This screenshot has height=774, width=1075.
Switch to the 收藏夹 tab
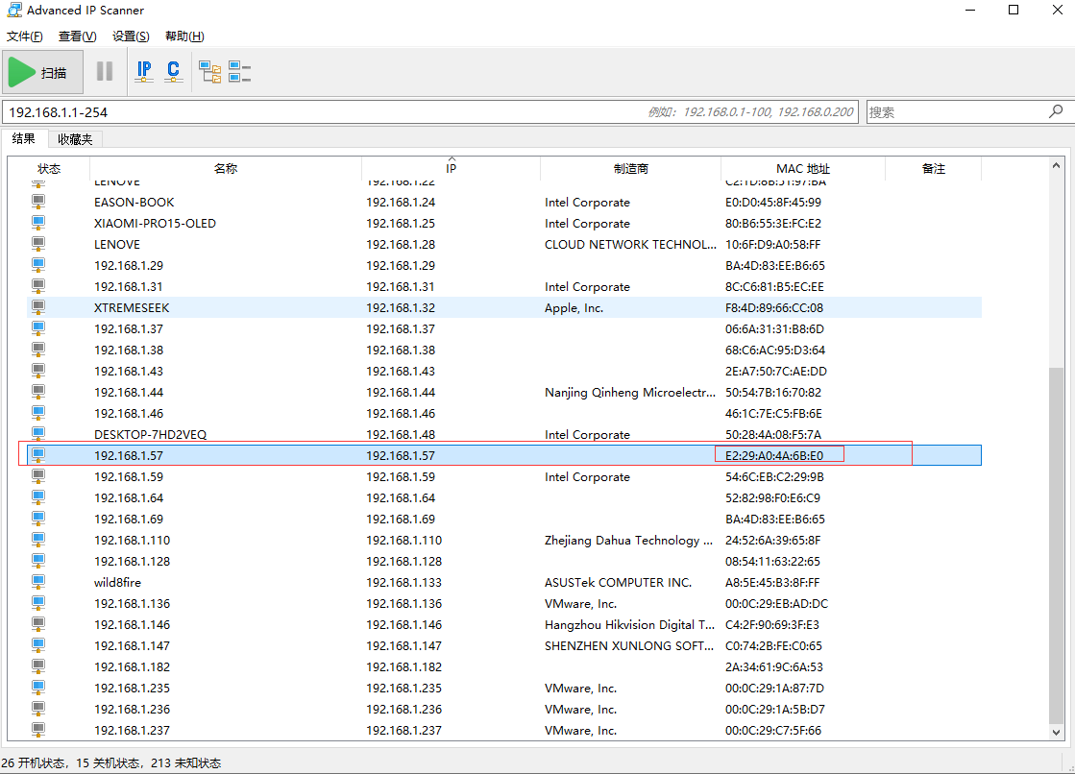point(75,139)
